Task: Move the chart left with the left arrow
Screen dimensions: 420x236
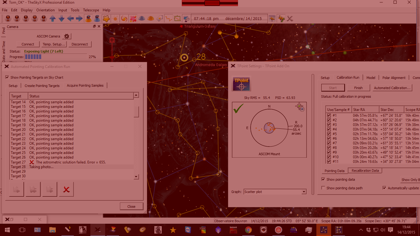Action: pyautogui.click(x=70, y=18)
